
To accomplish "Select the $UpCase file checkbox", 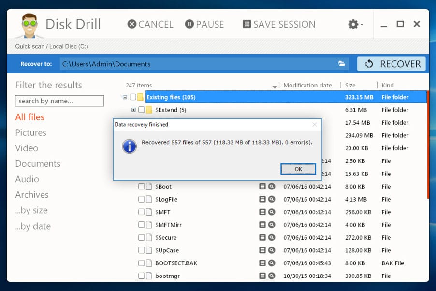I will 142,250.
